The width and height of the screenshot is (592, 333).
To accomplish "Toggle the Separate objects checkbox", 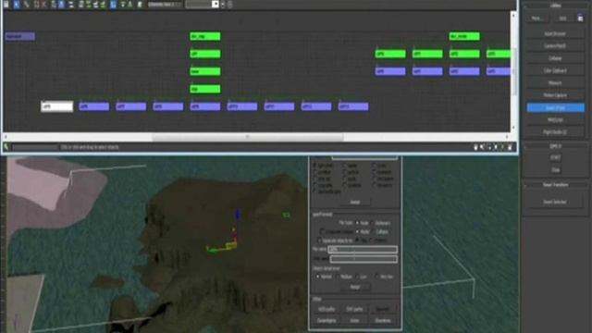I will 319,240.
